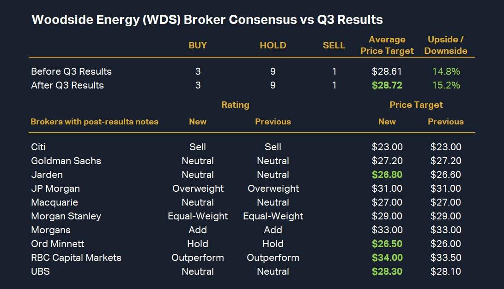Click the 15.2% upside value
504x289 pixels.
point(446,85)
